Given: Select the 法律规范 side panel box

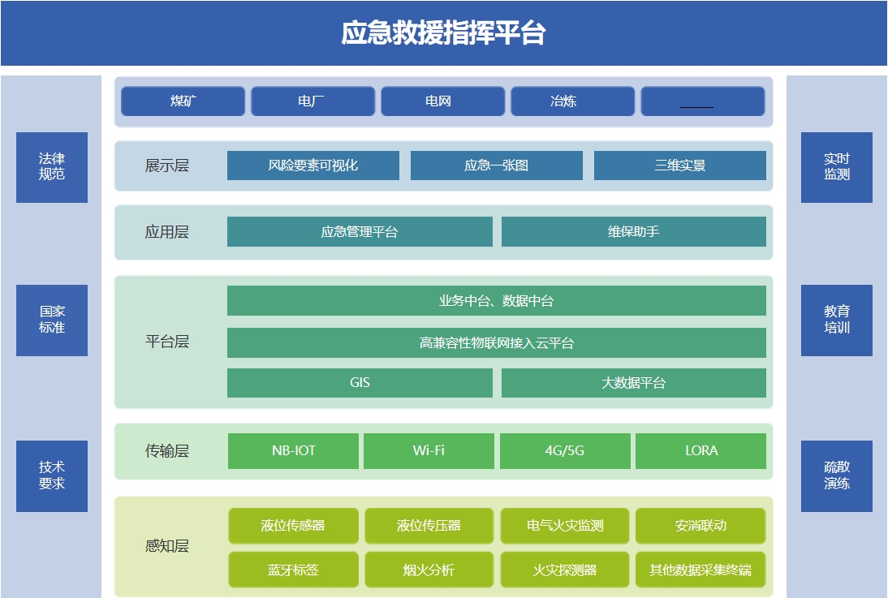Looking at the screenshot, I should 52,167.
